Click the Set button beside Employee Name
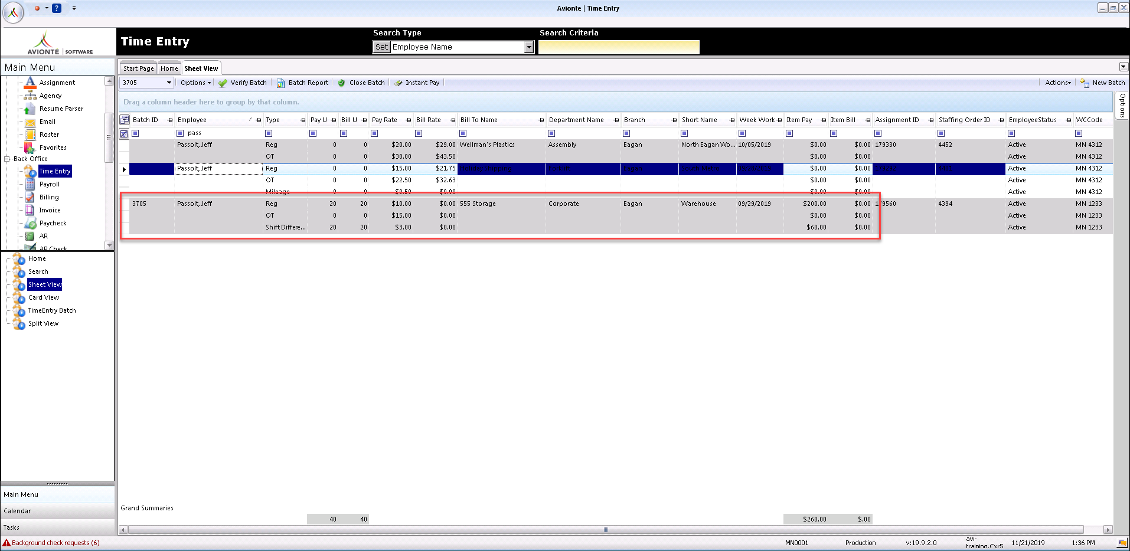This screenshot has height=551, width=1130. click(x=382, y=47)
